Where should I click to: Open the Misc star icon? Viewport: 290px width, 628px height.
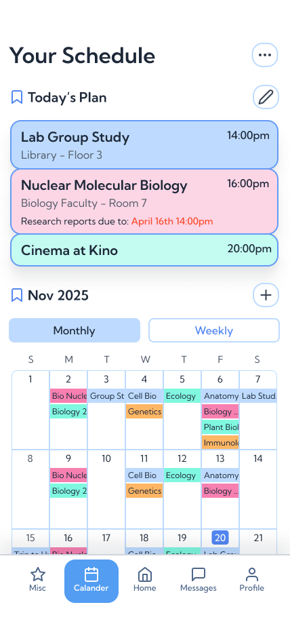click(37, 574)
